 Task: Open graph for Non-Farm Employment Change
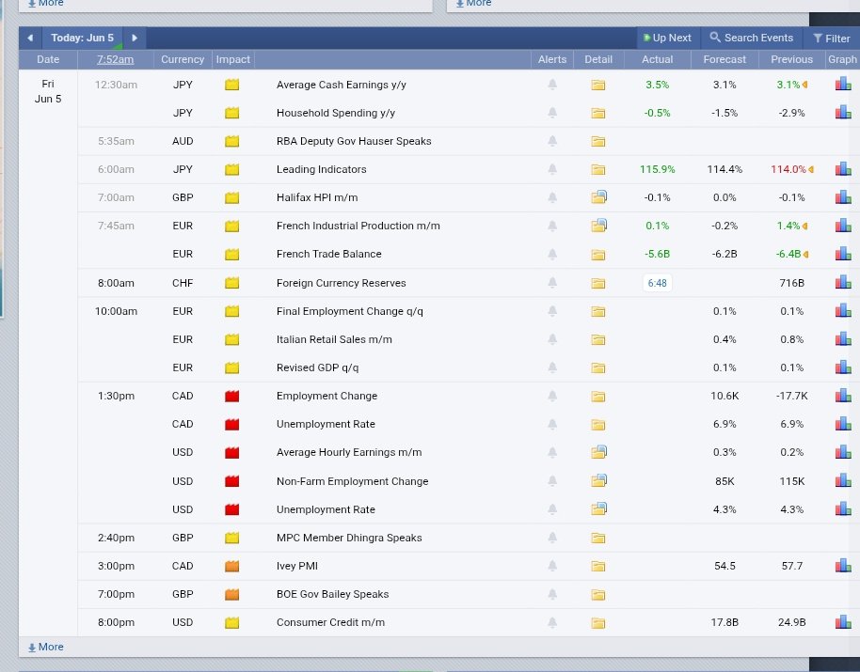click(x=843, y=480)
